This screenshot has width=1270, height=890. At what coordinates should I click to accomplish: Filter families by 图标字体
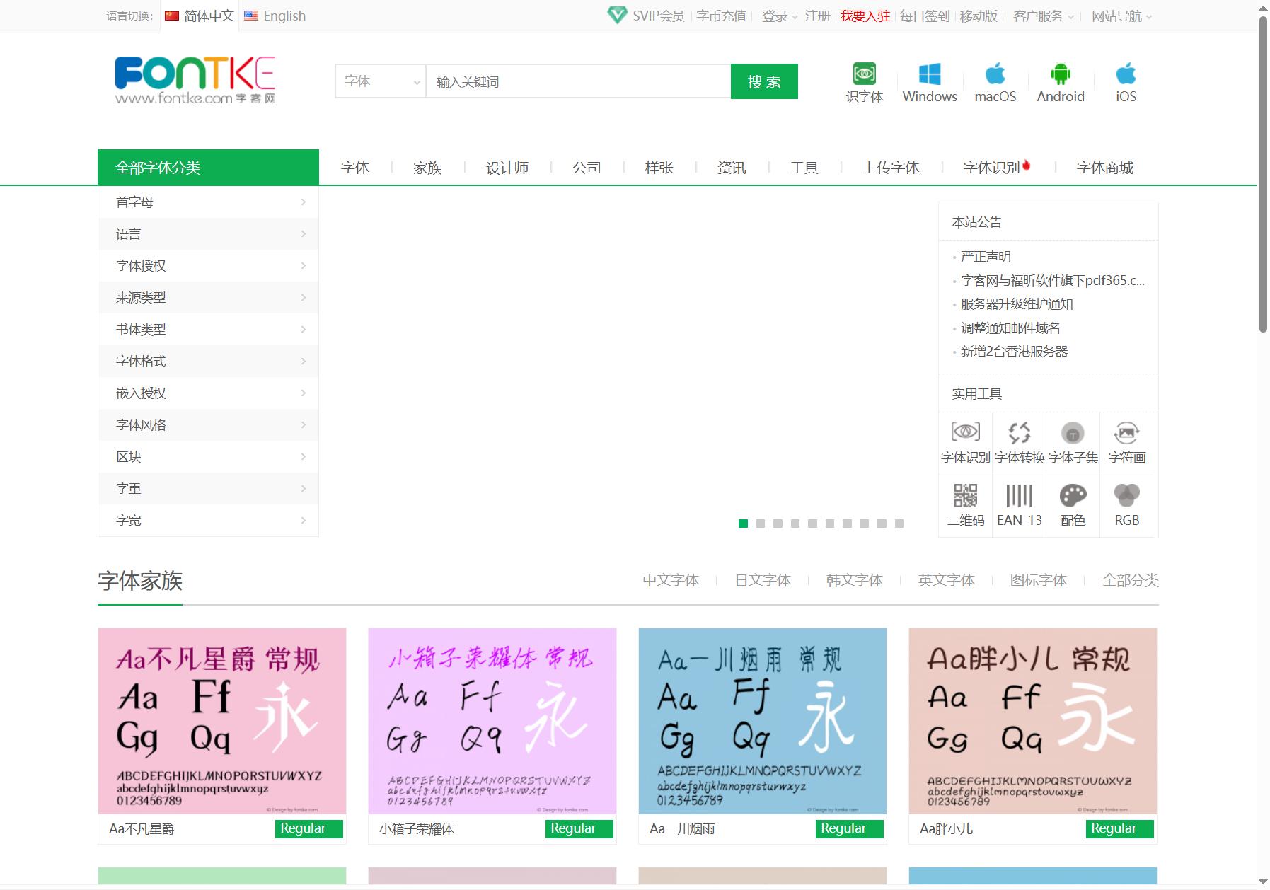pyautogui.click(x=1039, y=580)
